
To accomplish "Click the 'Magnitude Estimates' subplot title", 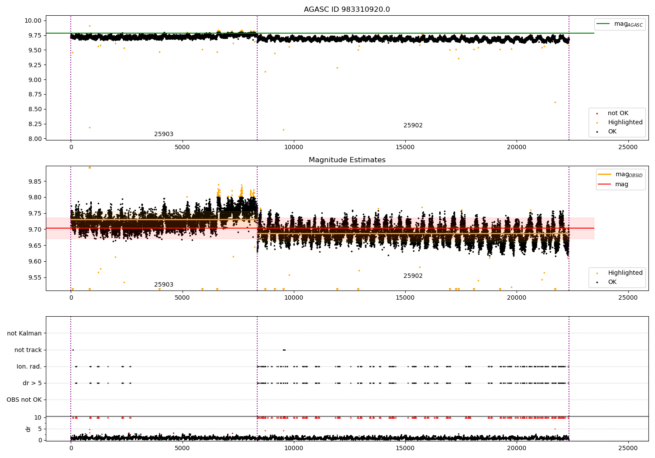I will click(x=347, y=160).
